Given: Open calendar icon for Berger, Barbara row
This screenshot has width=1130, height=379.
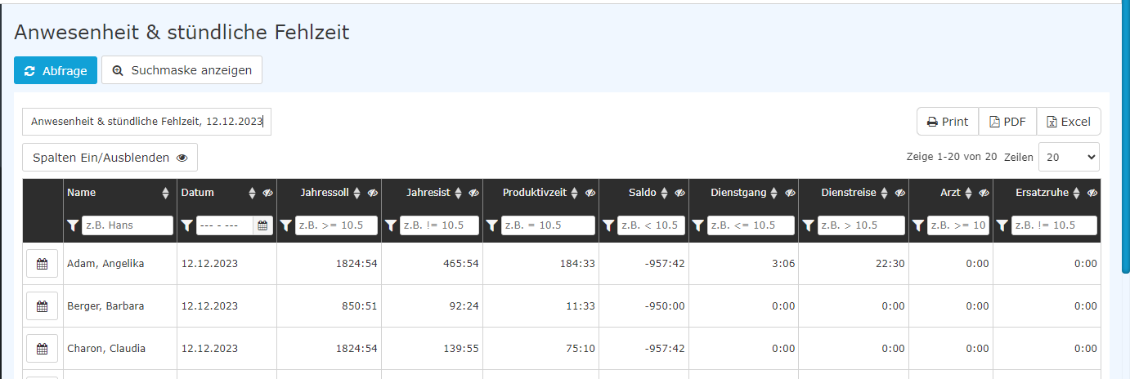Looking at the screenshot, I should [43, 306].
